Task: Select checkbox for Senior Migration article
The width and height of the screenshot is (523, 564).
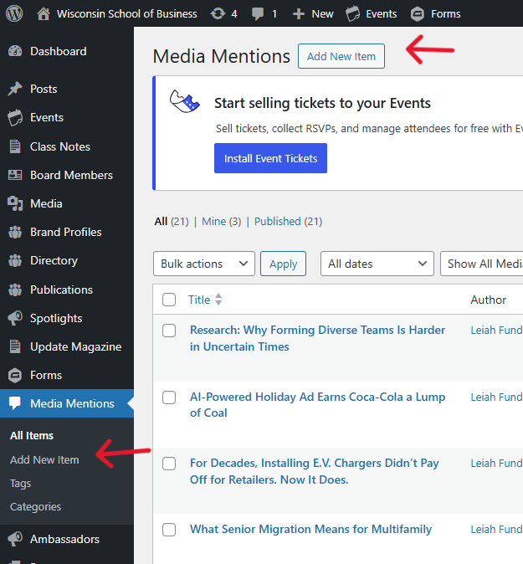Action: pos(169,530)
